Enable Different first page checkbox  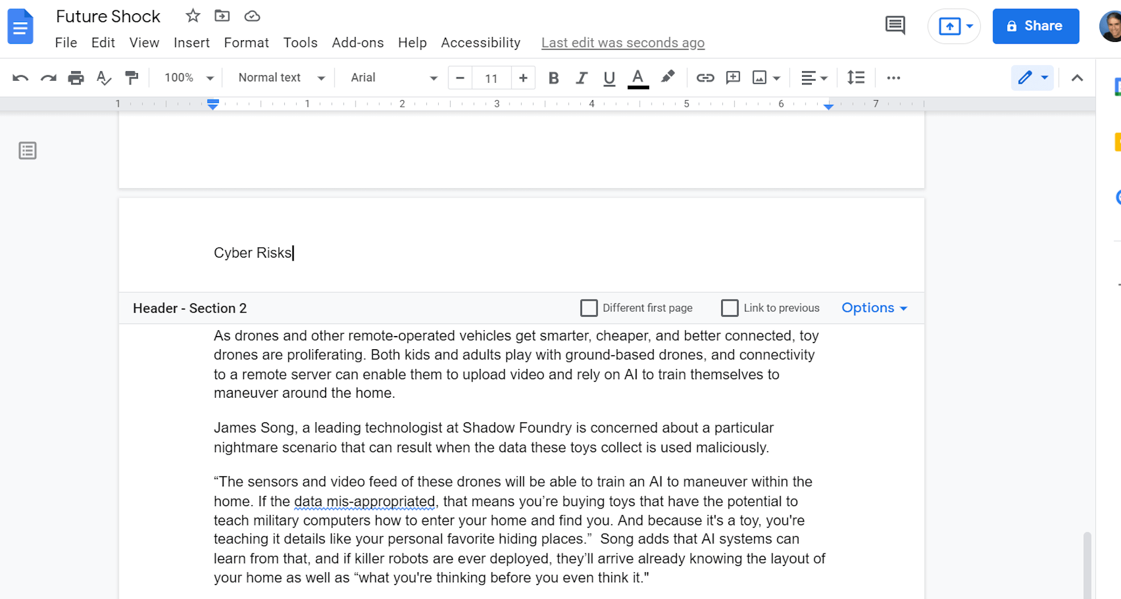click(x=589, y=308)
